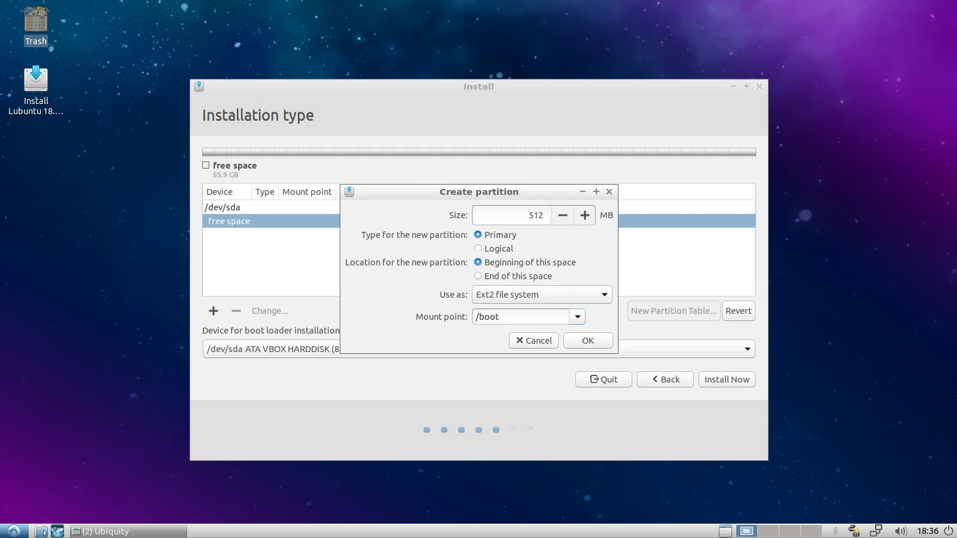Select the Primary partition type

pos(478,235)
